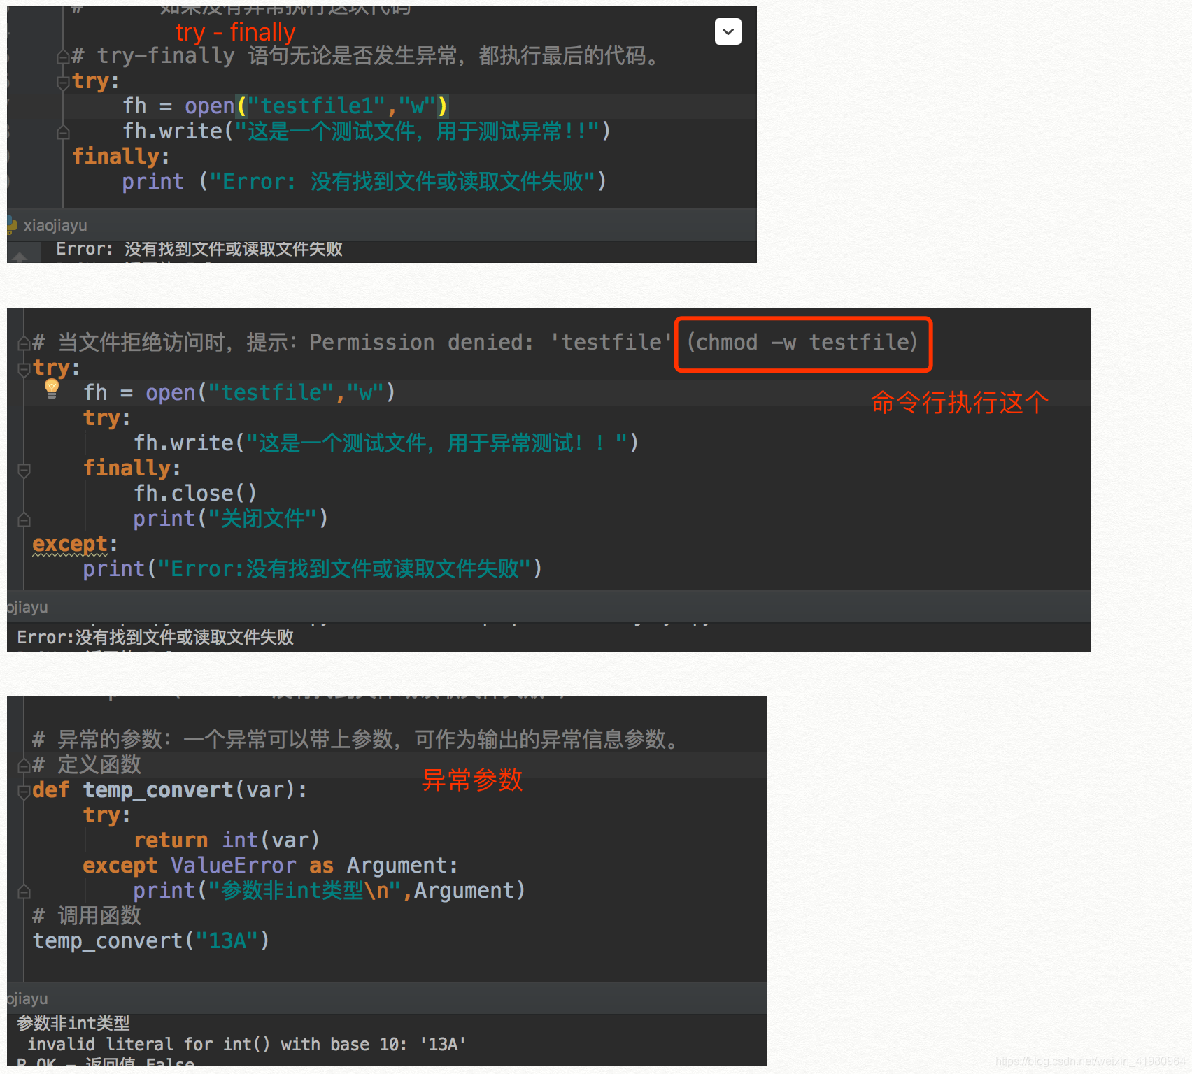Click the 'ojiayu' run tab in third snippet
Viewport: 1192px width, 1074px height.
pos(27,998)
